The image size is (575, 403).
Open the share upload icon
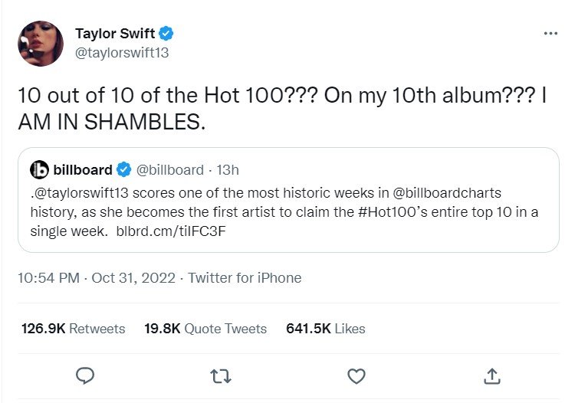[x=492, y=375]
